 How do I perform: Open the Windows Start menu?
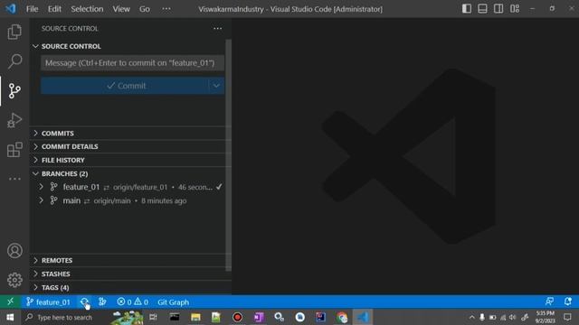(x=10, y=317)
